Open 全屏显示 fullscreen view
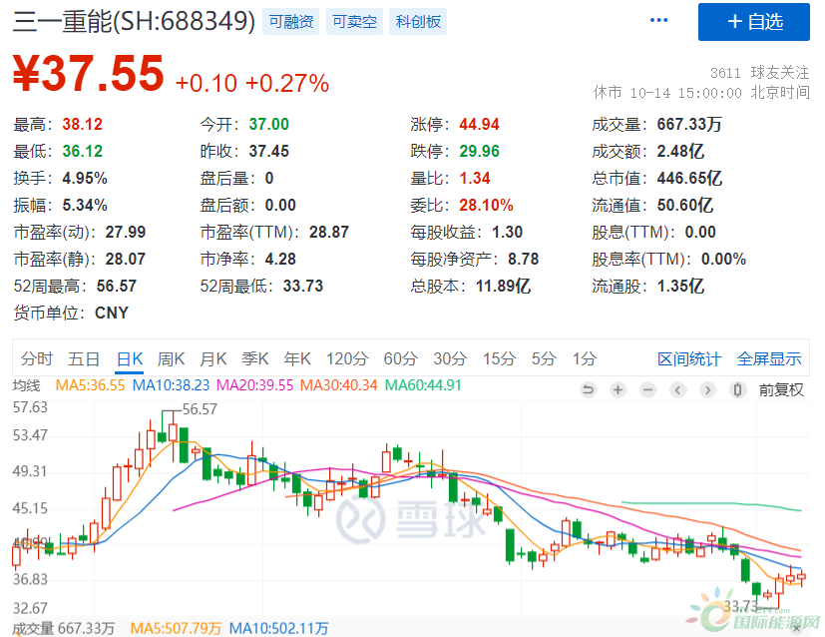The height and width of the screenshot is (637, 825). click(x=769, y=358)
